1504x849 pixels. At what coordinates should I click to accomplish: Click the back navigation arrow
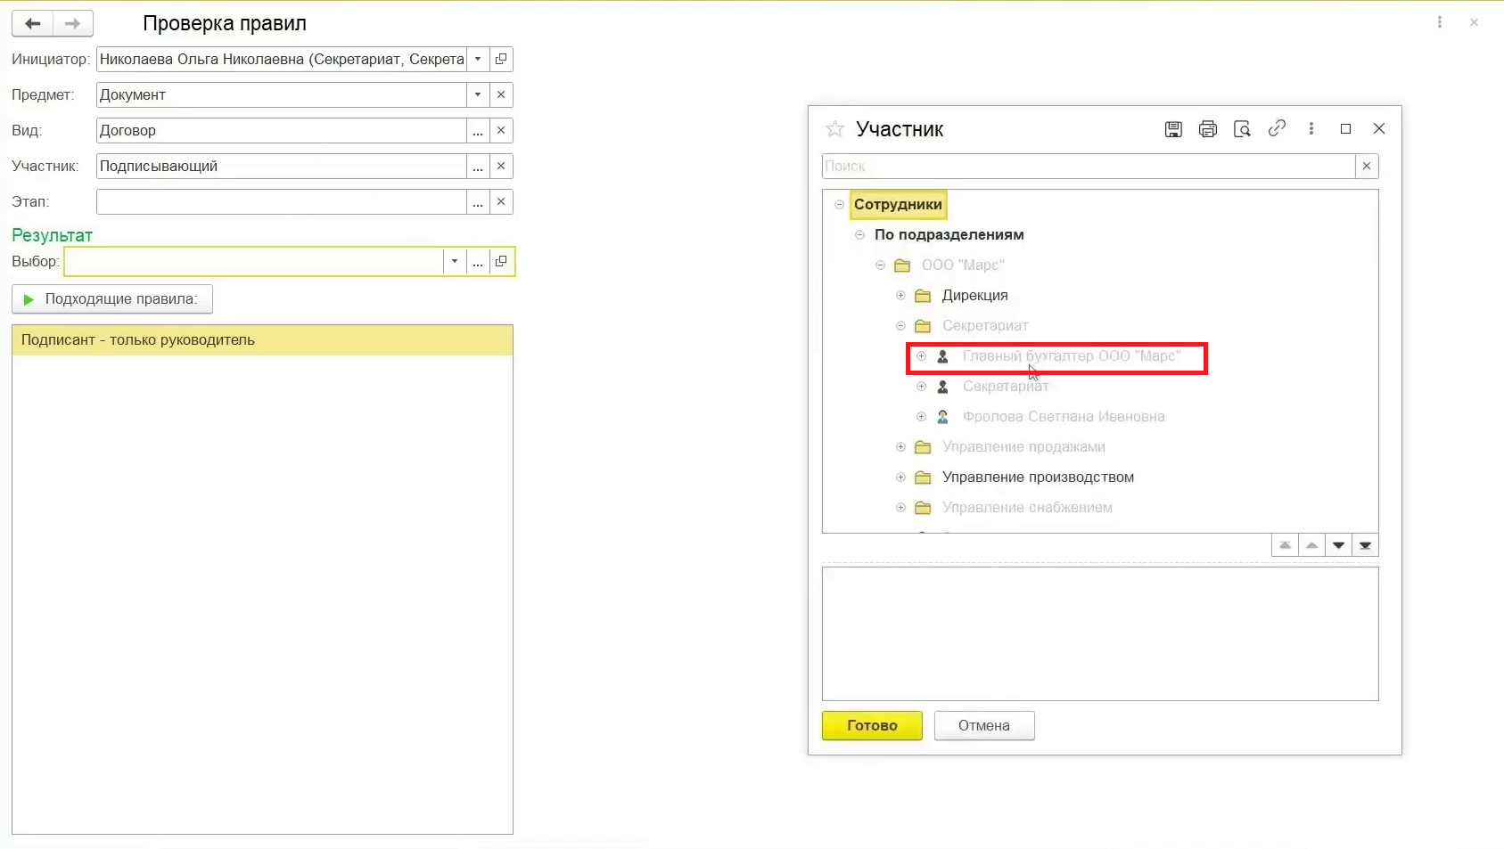[33, 23]
